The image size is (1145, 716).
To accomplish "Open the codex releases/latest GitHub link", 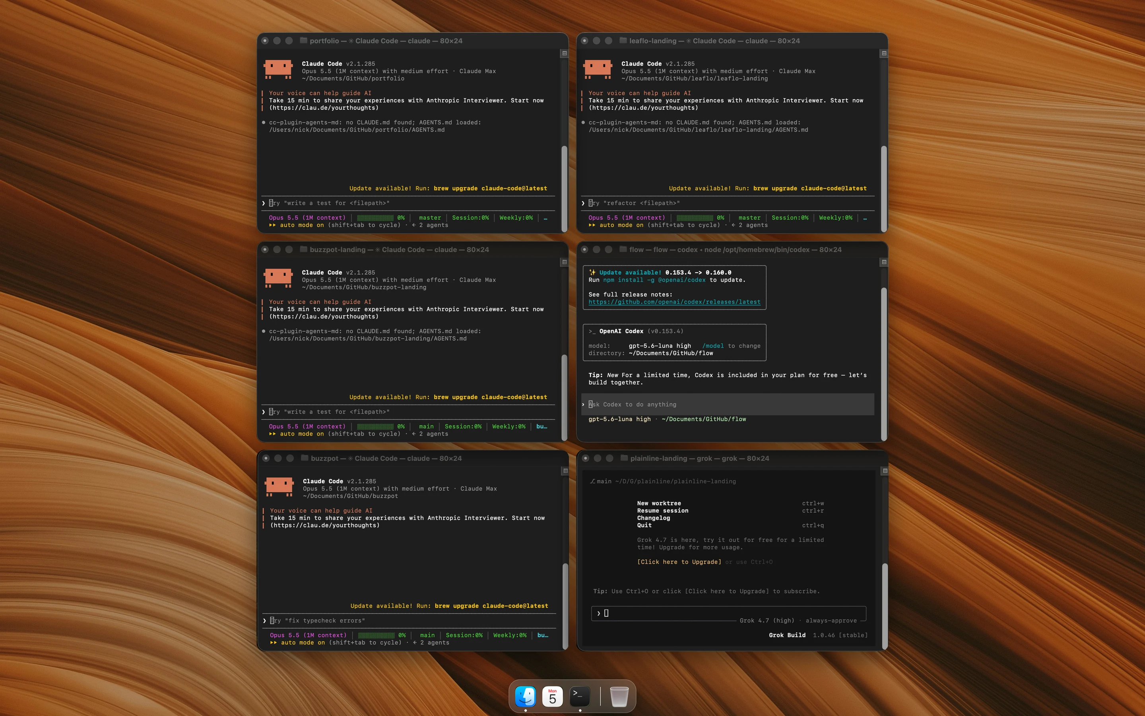I will pos(674,302).
